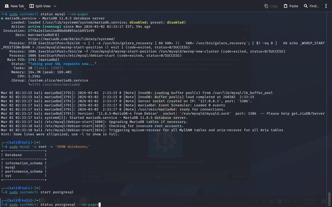
Task: Click the 'status postgresql --no-pager' command line
Action: 70,205
